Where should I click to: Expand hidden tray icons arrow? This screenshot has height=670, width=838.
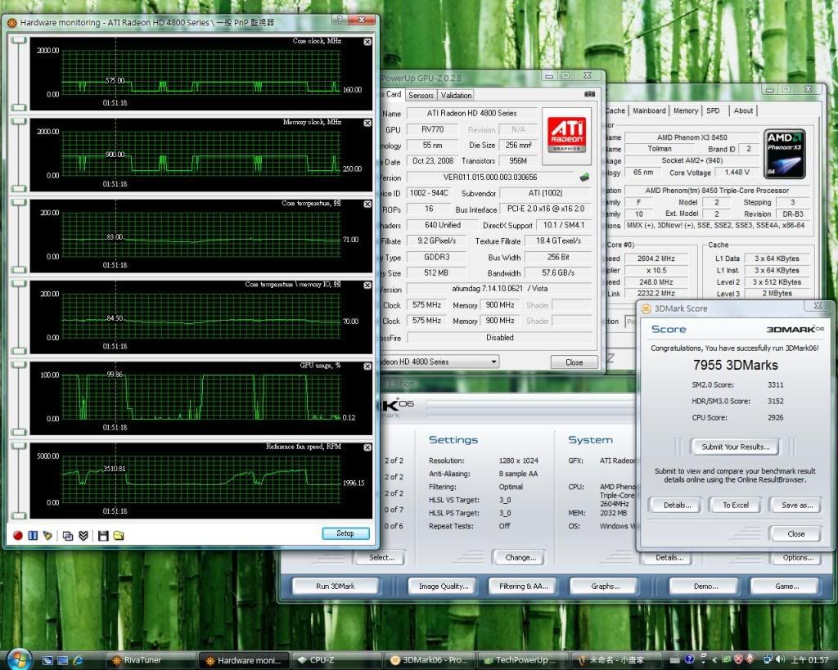coord(714,660)
